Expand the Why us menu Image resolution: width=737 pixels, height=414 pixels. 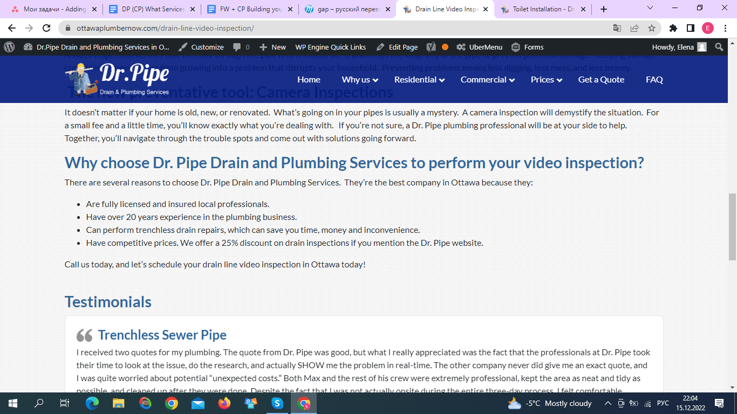360,79
